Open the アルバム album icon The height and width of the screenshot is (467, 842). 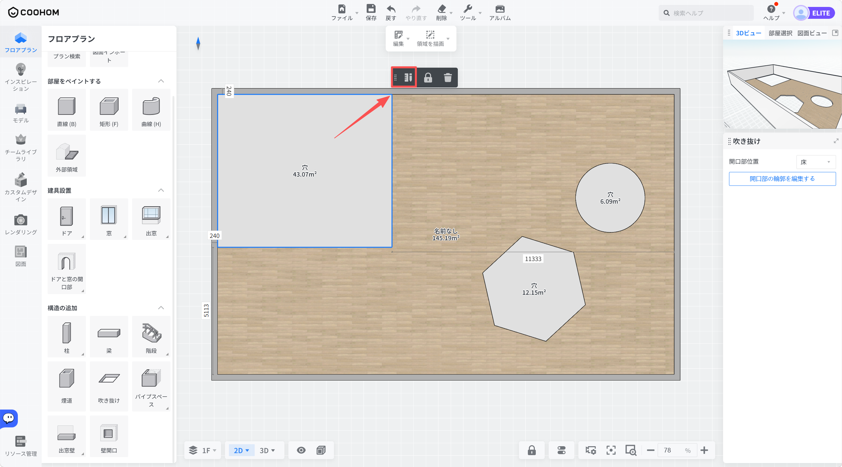tap(500, 9)
